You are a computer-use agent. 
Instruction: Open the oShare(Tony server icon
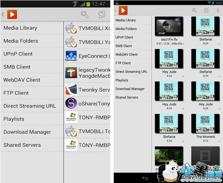tap(71, 103)
